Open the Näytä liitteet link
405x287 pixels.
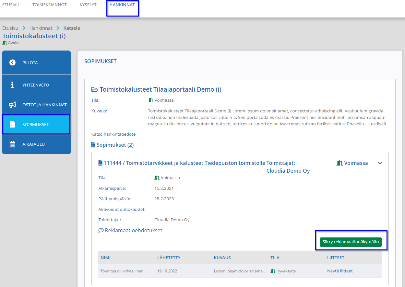click(x=340, y=271)
